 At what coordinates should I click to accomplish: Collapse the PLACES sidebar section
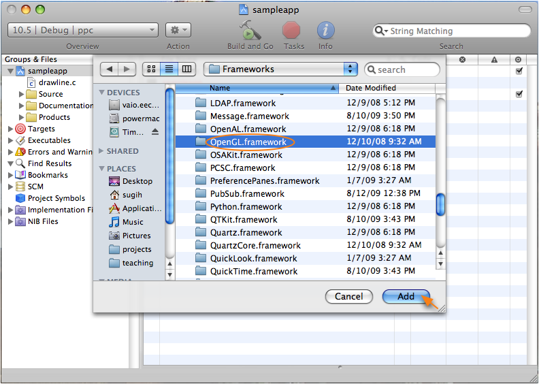click(x=102, y=169)
